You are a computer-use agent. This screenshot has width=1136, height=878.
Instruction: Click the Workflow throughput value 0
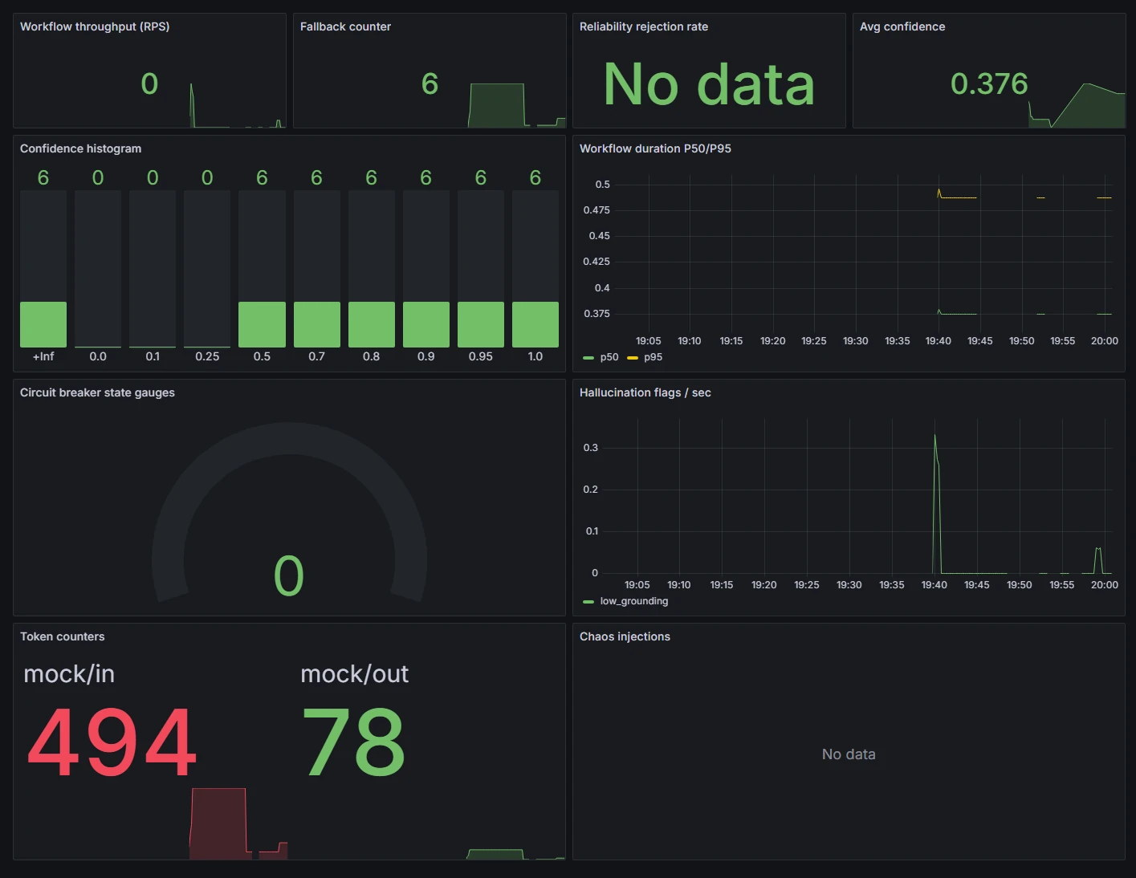coord(149,83)
